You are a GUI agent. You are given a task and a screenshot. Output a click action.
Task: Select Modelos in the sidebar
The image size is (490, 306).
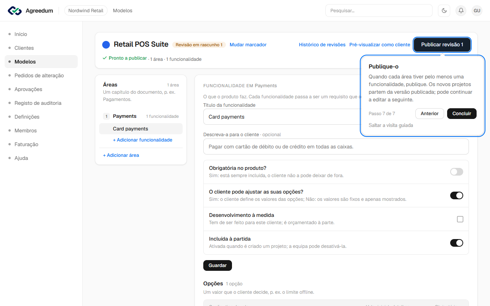tap(41, 62)
